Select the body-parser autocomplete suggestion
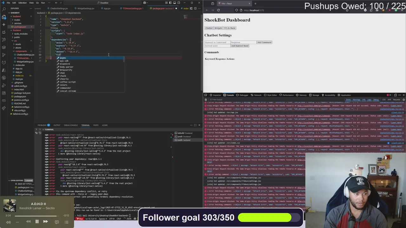Screen dimensions: 406x228 (x=90, y=67)
